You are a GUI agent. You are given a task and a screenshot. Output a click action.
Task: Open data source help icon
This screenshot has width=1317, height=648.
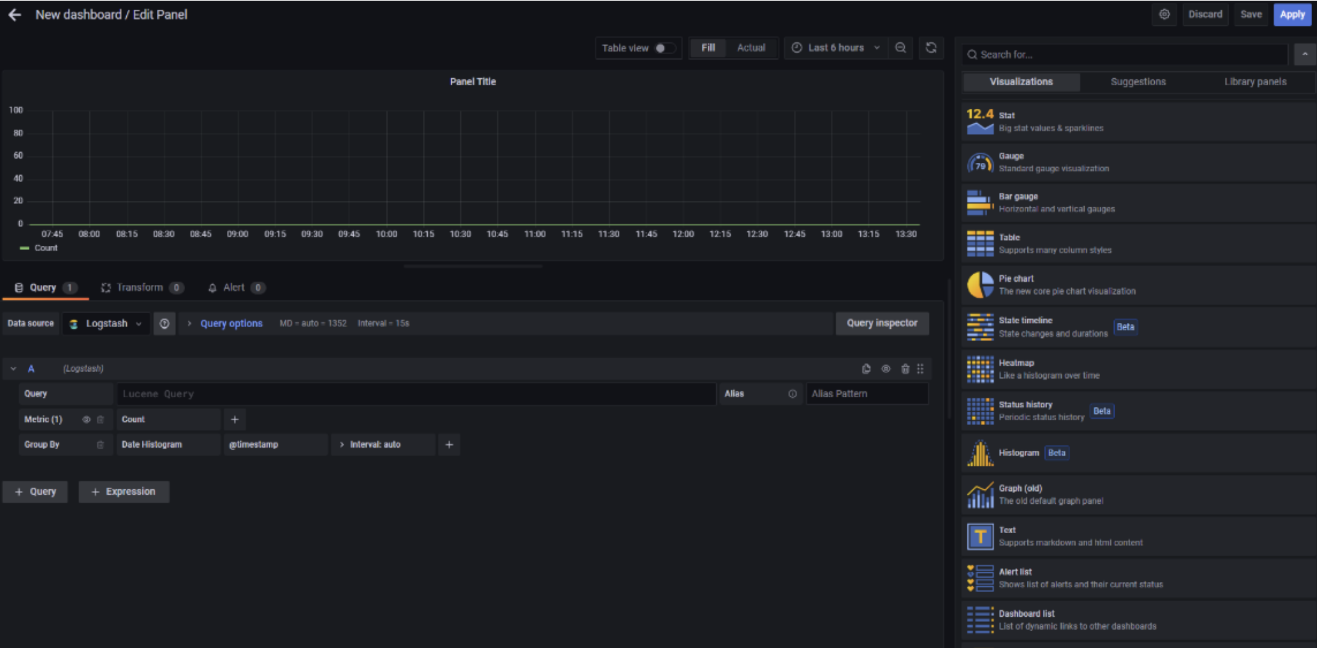164,323
